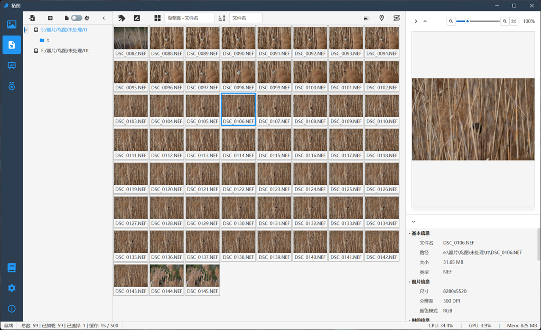Collapse the left folder panel arrow
This screenshot has height=330, width=541.
click(104, 18)
